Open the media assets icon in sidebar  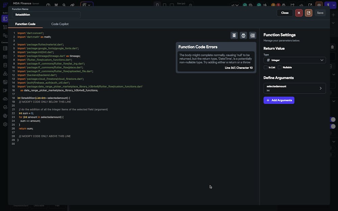click(x=5, y=82)
